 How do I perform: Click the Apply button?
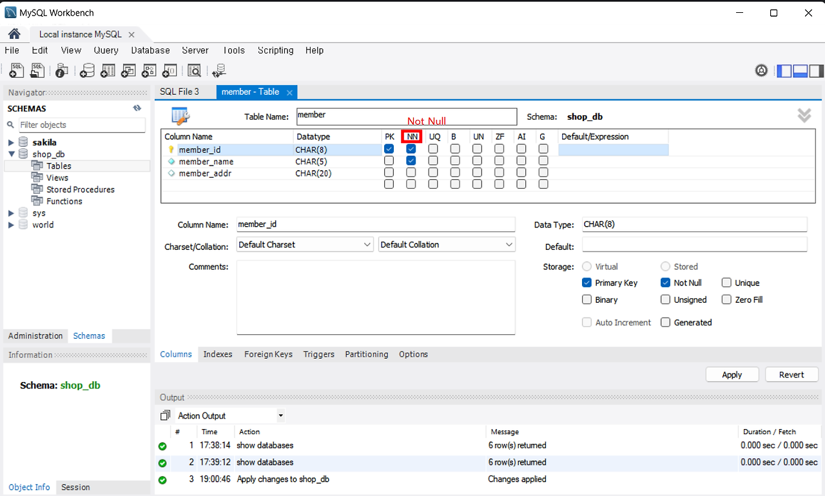[x=732, y=375]
